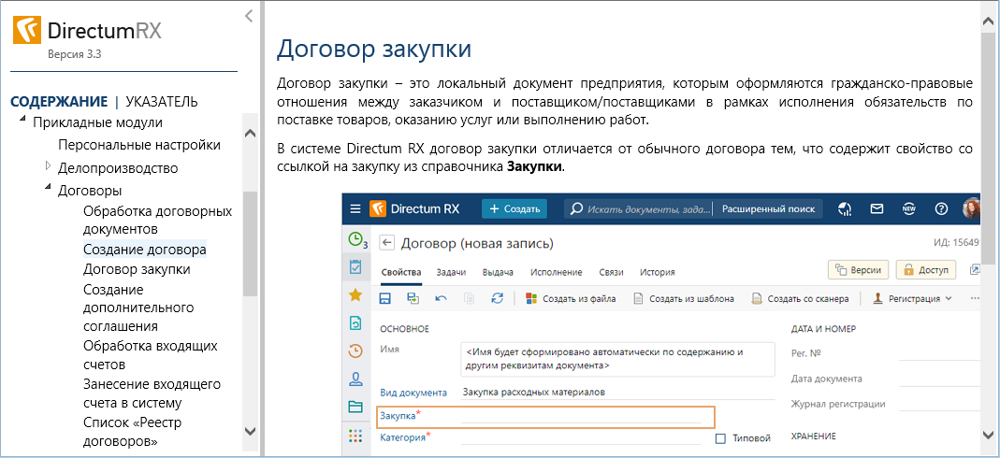Viewport: 1000px width, 458px height.
Task: Click the yellow star favorites sidebar icon
Action: (x=355, y=294)
